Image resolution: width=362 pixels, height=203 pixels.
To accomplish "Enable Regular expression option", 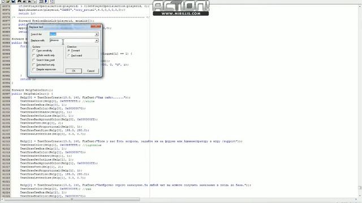I will point(34,69).
